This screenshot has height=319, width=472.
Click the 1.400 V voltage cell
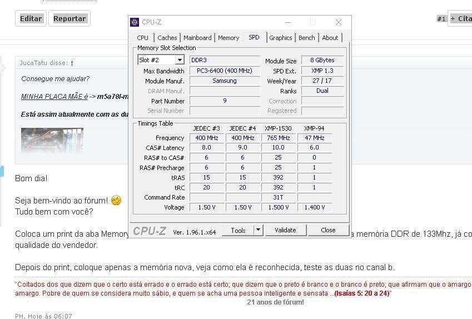(x=315, y=207)
